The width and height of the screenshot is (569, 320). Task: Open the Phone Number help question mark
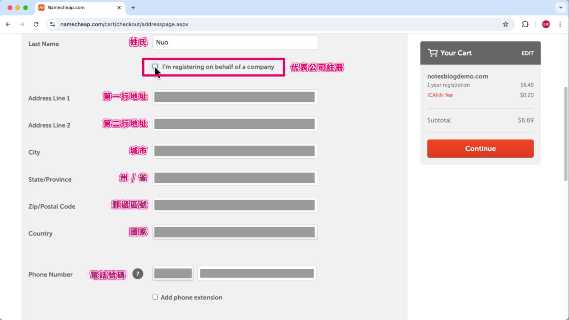tap(138, 274)
